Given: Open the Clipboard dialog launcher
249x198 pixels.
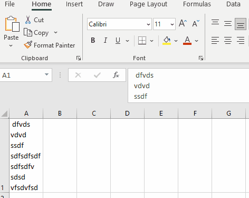Looking at the screenshot, I should tap(79, 58).
